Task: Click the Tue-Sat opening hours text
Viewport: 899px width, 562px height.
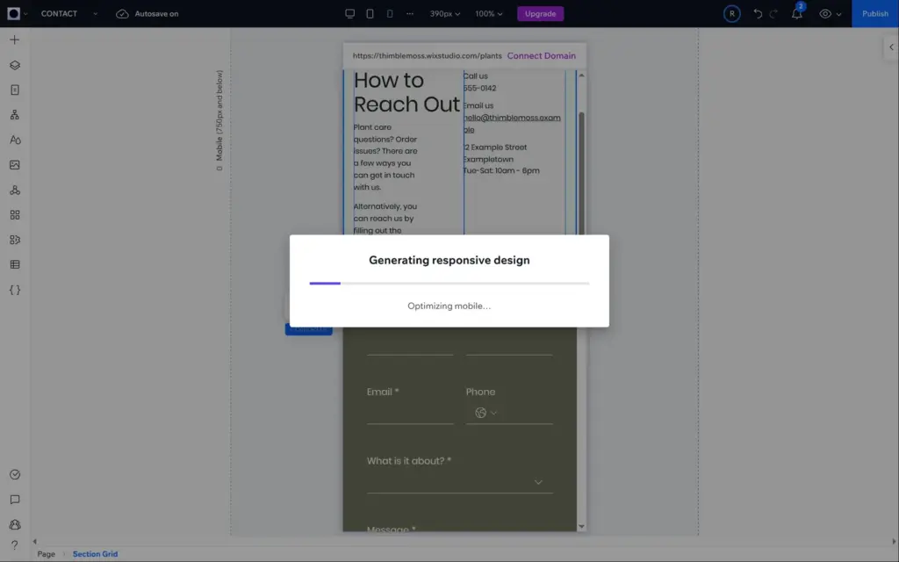Action: click(x=501, y=171)
